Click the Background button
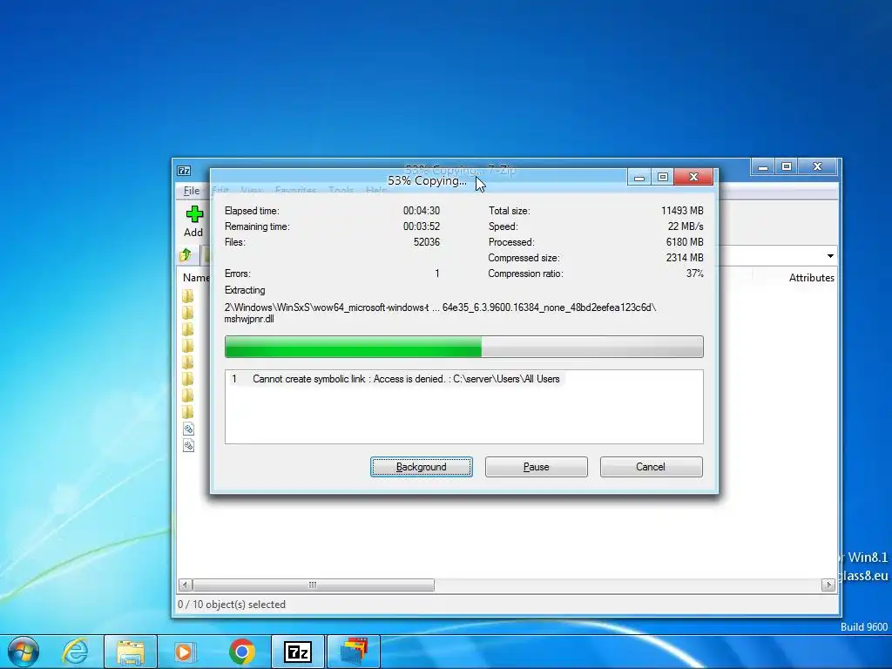 pos(421,467)
